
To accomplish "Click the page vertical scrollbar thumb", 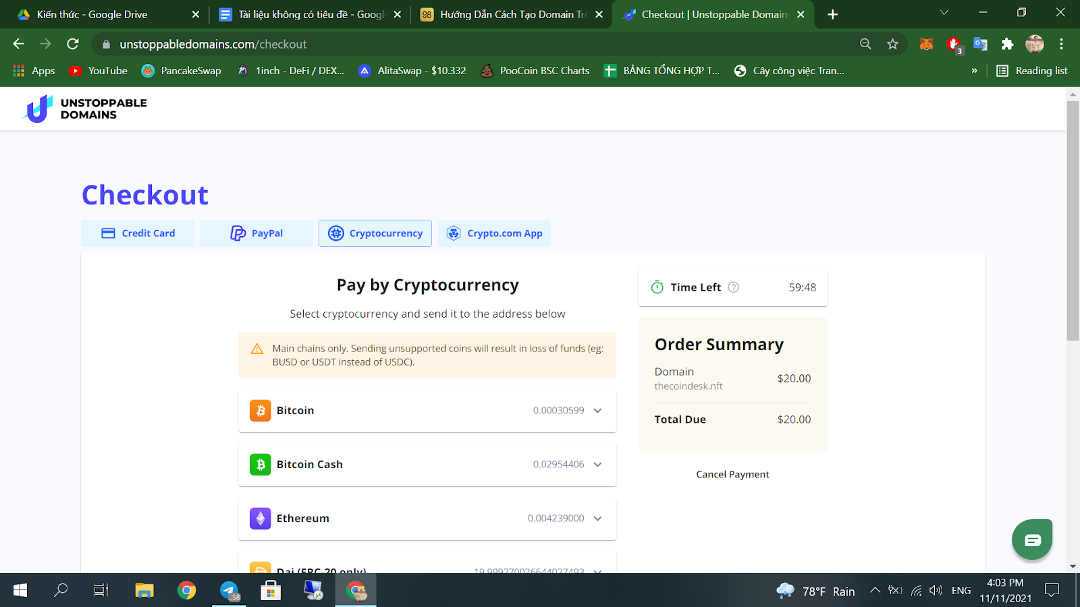I will [1073, 221].
